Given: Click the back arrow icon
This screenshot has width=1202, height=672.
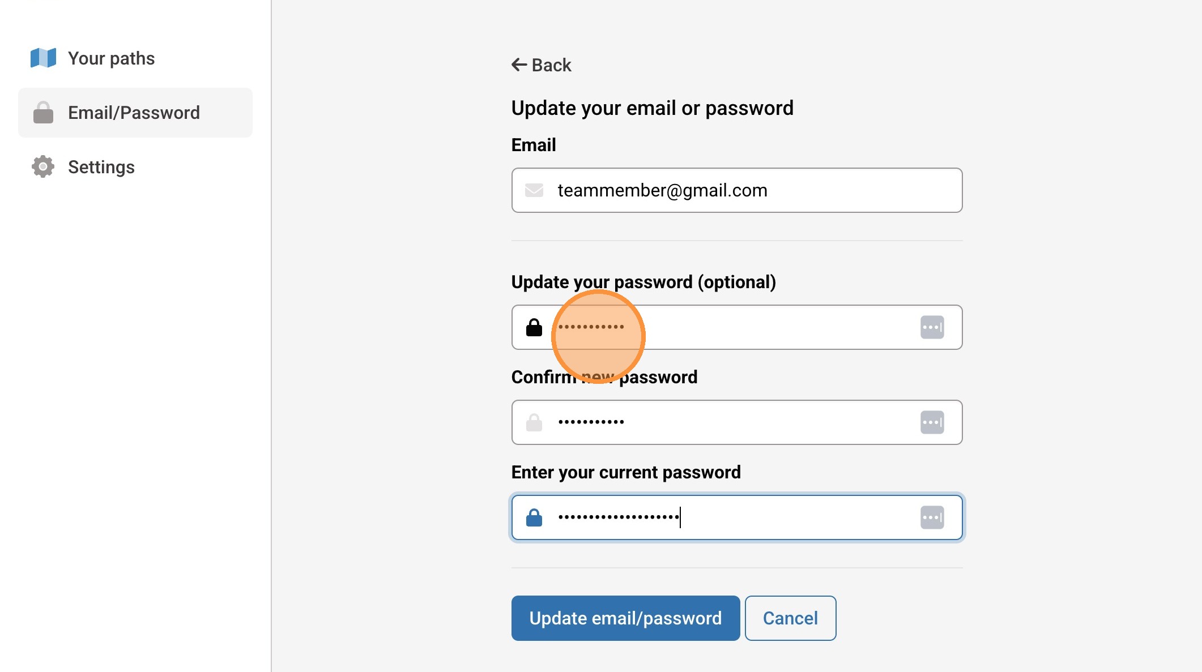Looking at the screenshot, I should pos(519,65).
